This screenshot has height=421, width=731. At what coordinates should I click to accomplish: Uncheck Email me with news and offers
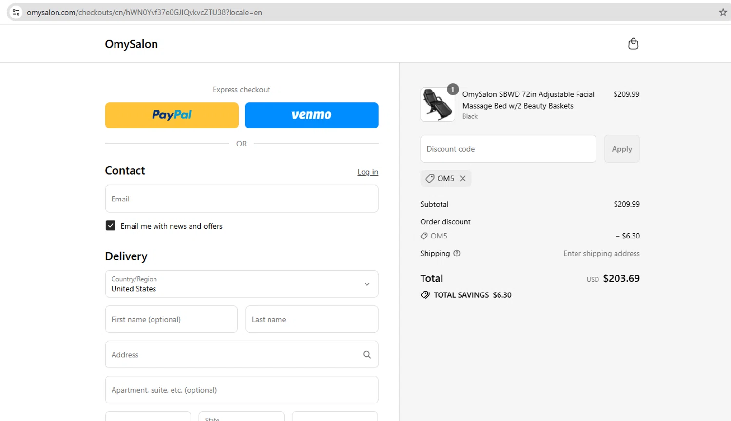(111, 226)
